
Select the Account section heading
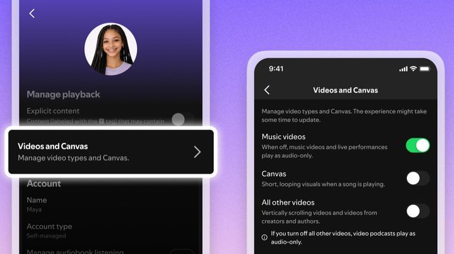click(44, 183)
